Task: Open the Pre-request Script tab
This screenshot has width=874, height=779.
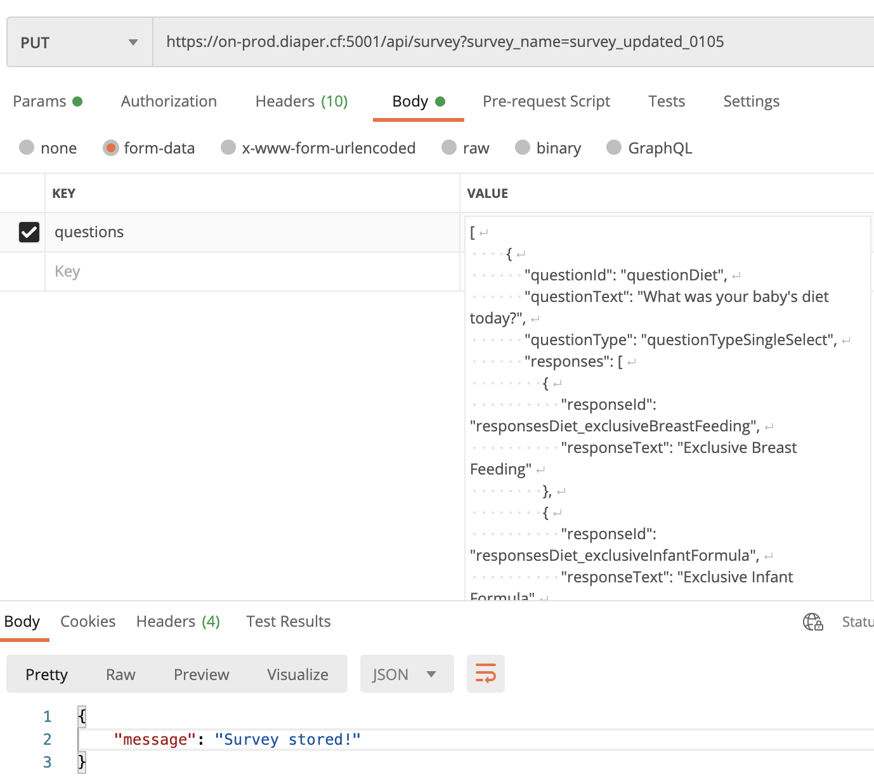Action: tap(546, 101)
